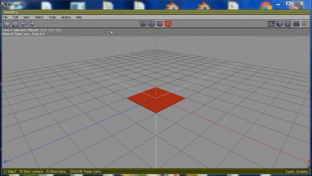Image resolution: width=312 pixels, height=176 pixels.
Task: Click 'L: Select' status bar hint
Action: point(10,172)
